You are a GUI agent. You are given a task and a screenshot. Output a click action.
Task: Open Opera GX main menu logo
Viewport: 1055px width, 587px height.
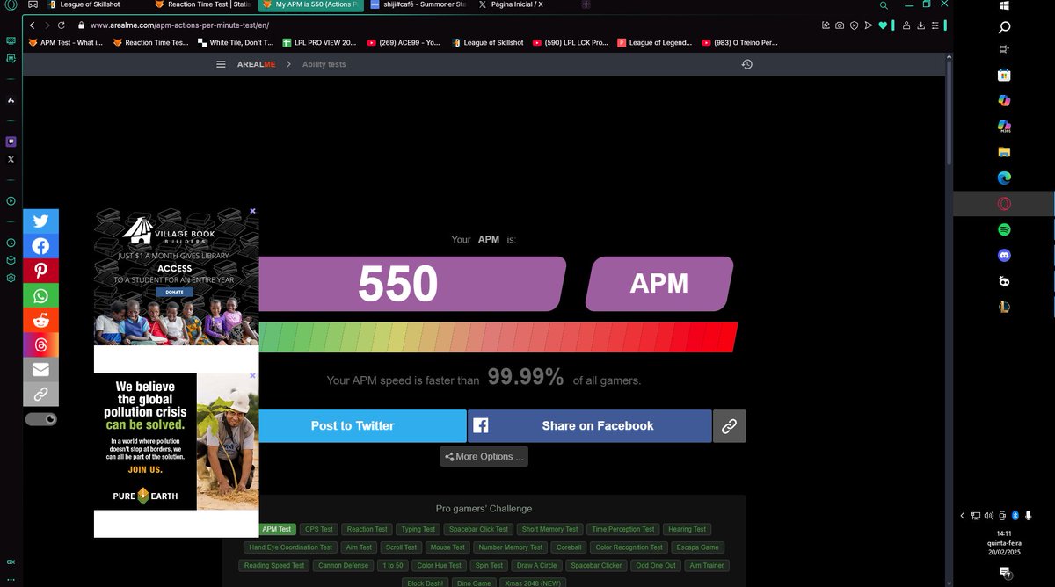coord(11,5)
